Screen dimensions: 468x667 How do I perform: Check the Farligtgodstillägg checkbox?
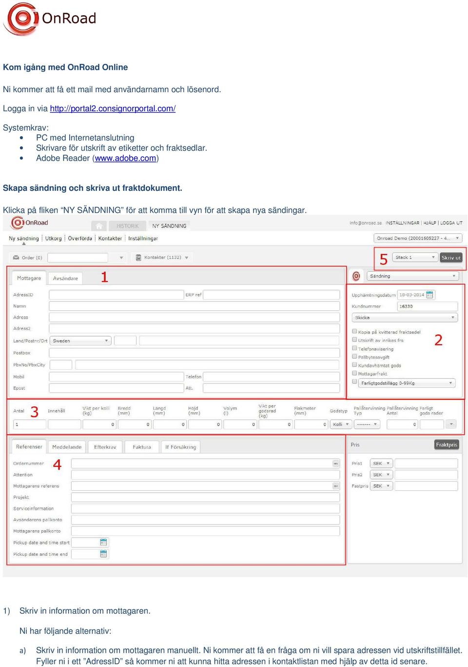click(355, 382)
